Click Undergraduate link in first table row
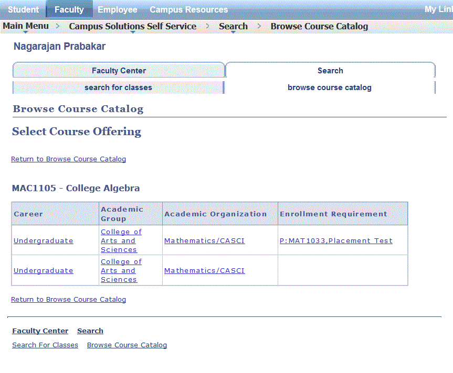 click(x=43, y=240)
